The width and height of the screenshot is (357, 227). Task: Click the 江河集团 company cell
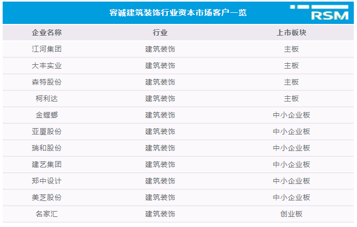click(x=47, y=49)
